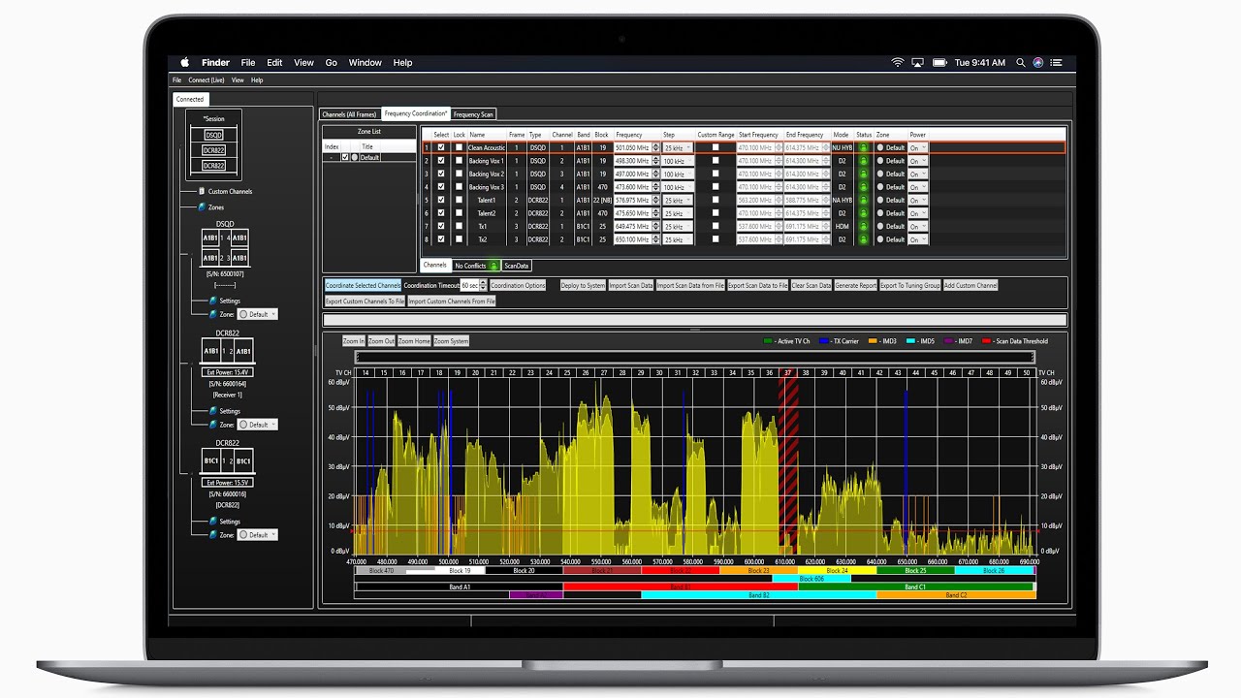
Task: Click the green status lock for Talent1
Action: 863,201
